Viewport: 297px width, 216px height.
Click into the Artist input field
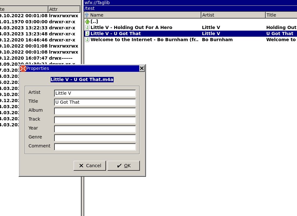click(95, 93)
